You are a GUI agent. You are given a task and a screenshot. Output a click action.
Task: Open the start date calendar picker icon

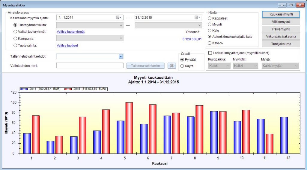tap(119, 18)
